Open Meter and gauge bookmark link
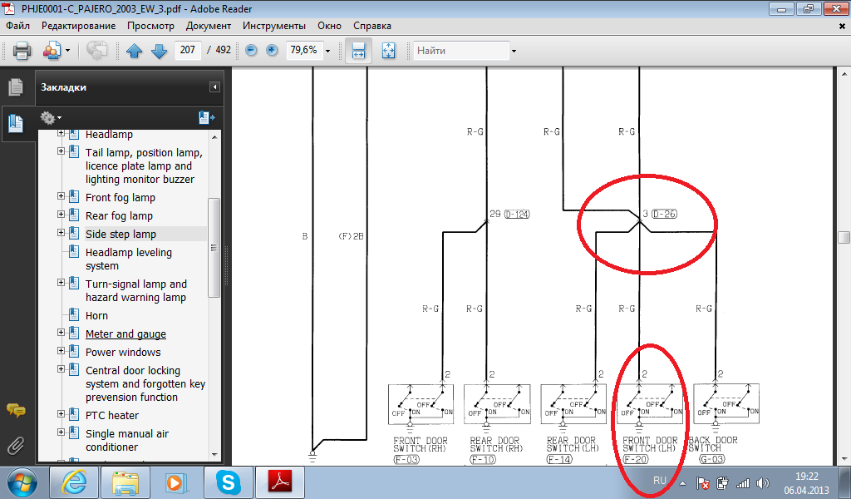 click(126, 334)
